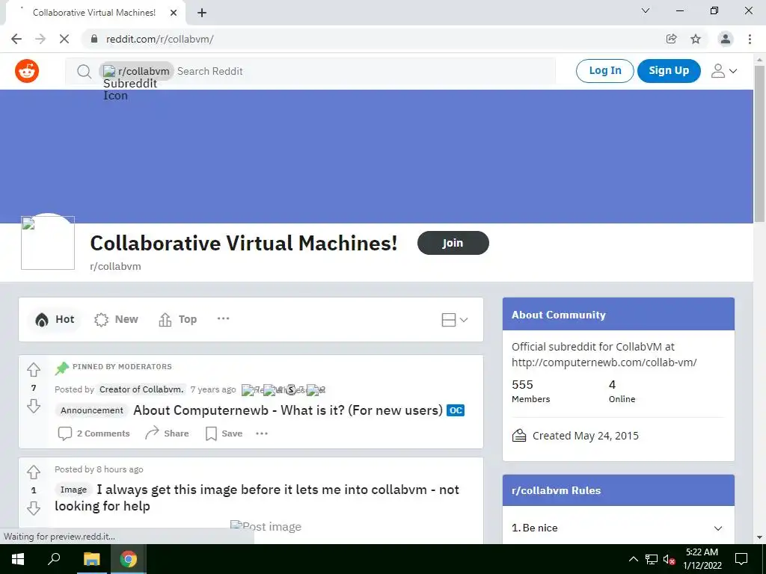Open the post layout view dropdown
The image size is (766, 574).
pyautogui.click(x=454, y=320)
